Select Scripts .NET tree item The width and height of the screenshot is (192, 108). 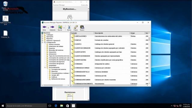click(55, 75)
